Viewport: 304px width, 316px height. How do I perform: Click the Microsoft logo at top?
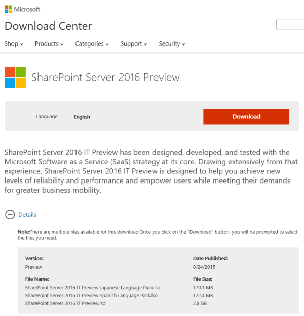tap(8, 9)
